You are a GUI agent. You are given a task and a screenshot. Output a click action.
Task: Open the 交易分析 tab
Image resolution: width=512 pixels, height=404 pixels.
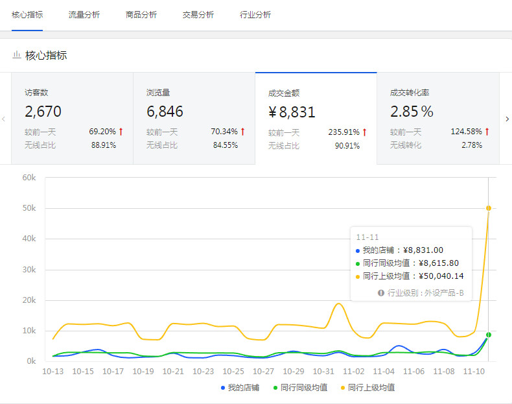(198, 15)
